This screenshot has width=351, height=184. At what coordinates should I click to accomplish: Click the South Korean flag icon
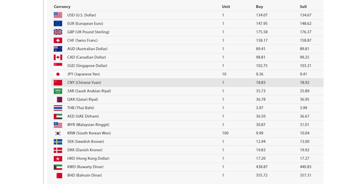(58, 133)
